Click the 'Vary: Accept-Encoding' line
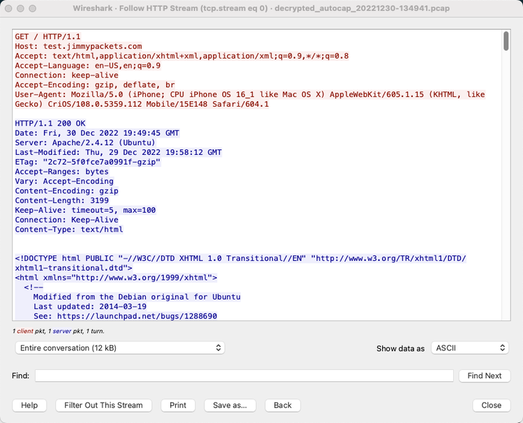Image resolution: width=523 pixels, height=423 pixels. 64,181
